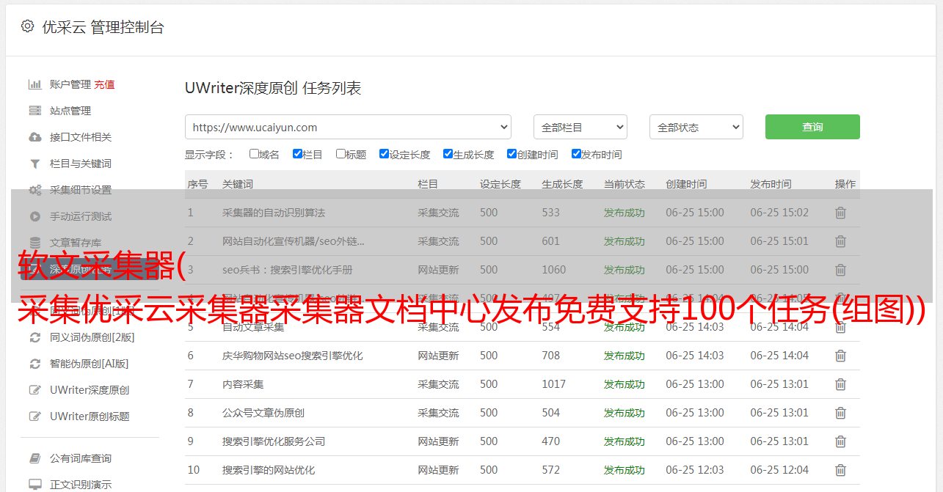Enable the 域名 display field checkbox
943x492 pixels.
point(254,154)
